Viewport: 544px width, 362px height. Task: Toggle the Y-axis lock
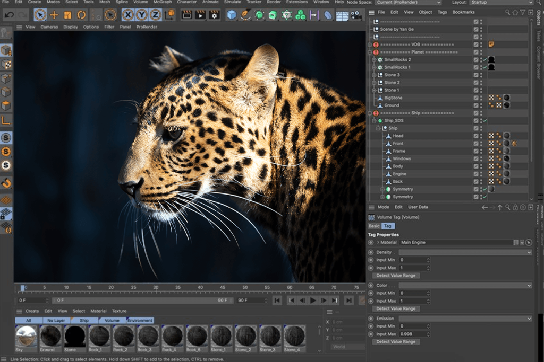[x=143, y=15]
